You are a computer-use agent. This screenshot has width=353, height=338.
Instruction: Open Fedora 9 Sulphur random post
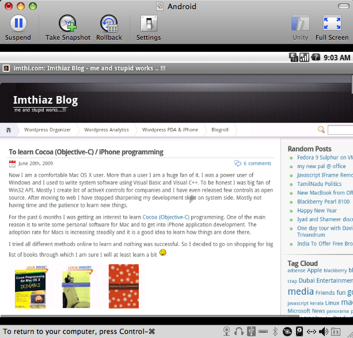(325, 157)
